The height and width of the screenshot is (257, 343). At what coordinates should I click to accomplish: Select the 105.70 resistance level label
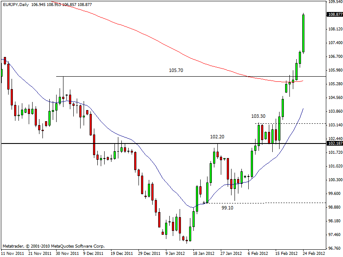click(176, 70)
